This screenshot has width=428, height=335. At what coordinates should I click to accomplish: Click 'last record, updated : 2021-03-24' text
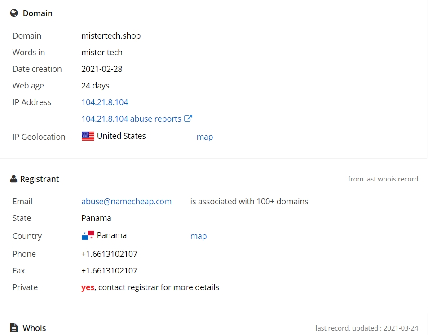pos(367,328)
